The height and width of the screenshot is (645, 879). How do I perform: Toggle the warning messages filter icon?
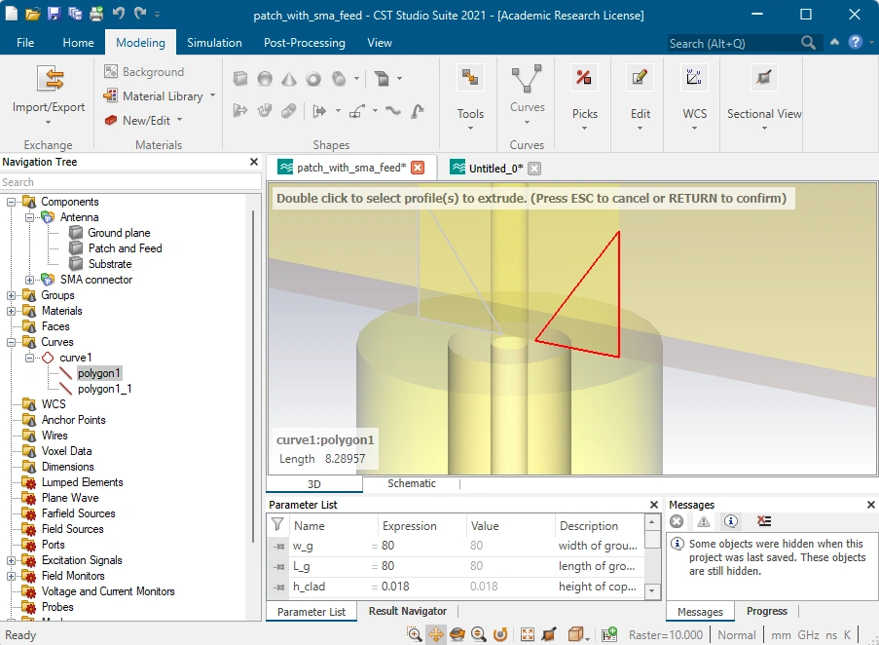[x=704, y=521]
